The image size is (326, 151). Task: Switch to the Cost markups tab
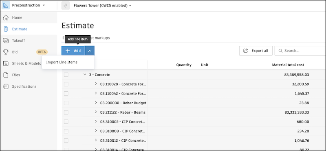click(x=100, y=38)
